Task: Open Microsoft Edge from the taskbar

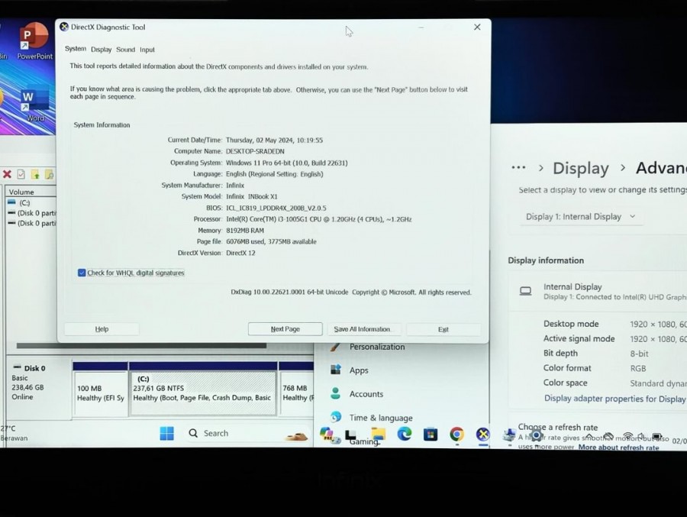Action: point(405,434)
